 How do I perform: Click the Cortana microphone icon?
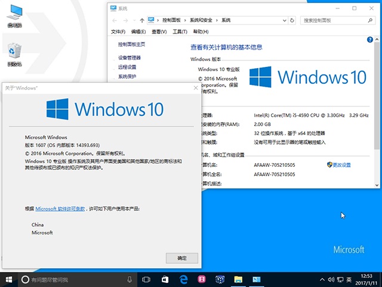click(130, 279)
